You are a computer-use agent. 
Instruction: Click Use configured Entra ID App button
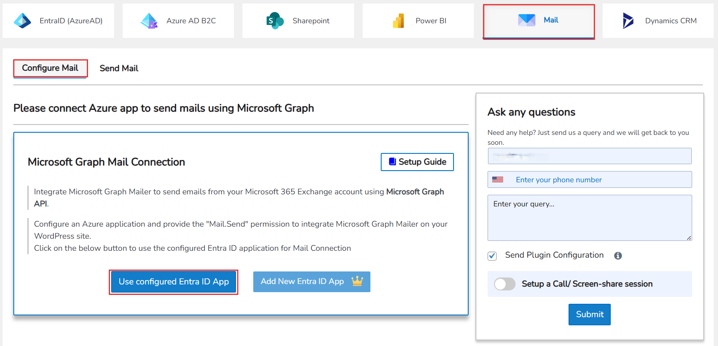174,282
